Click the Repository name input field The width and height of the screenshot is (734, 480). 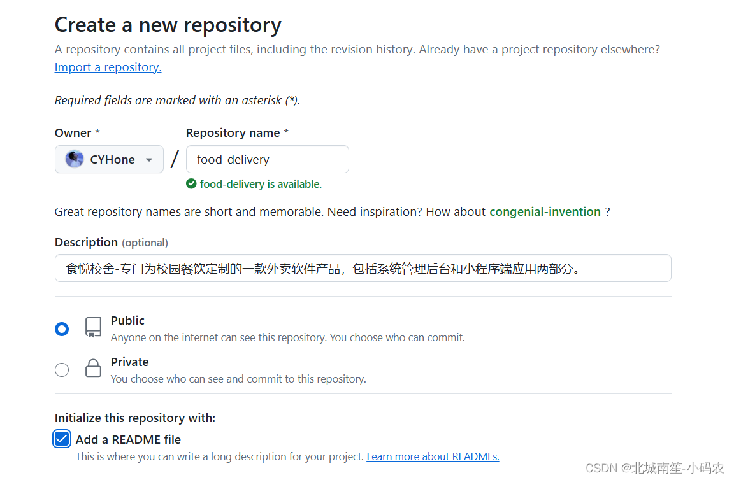tap(267, 159)
